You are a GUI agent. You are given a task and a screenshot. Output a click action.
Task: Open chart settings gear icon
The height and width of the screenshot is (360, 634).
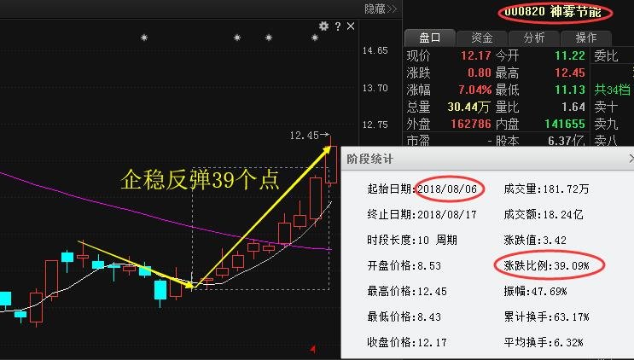(323, 26)
